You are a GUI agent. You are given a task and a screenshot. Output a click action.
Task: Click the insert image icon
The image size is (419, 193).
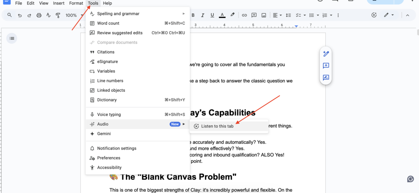click(x=264, y=15)
